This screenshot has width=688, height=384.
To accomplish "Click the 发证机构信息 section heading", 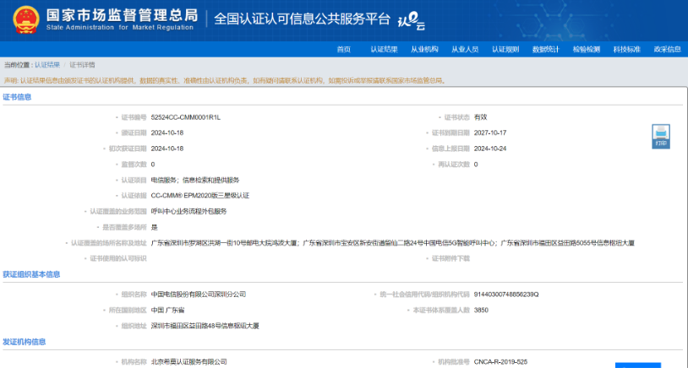I will click(x=25, y=342).
